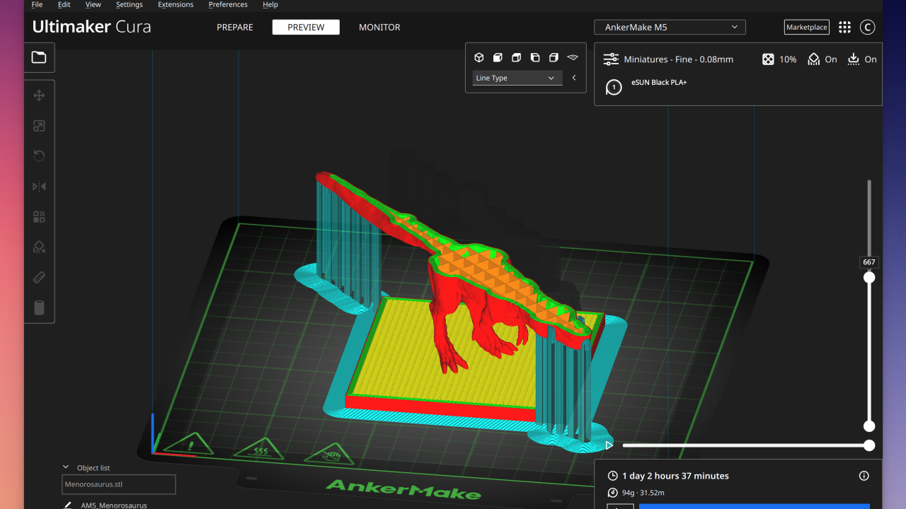
Task: Collapse the view options panel chevron
Action: (x=574, y=78)
